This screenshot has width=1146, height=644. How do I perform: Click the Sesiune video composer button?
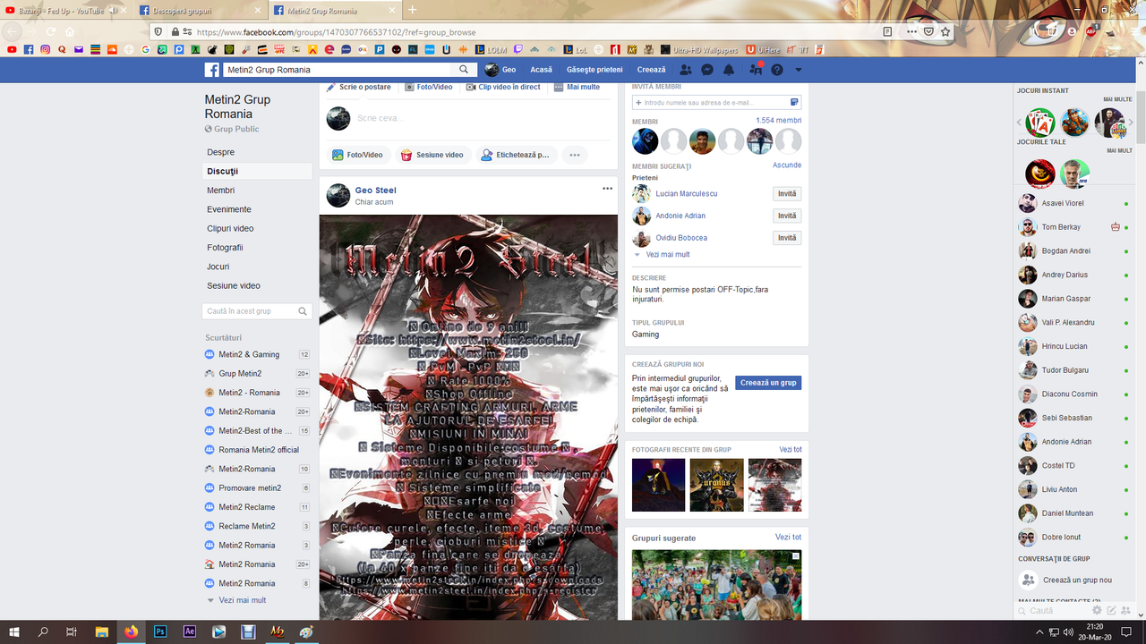click(432, 155)
